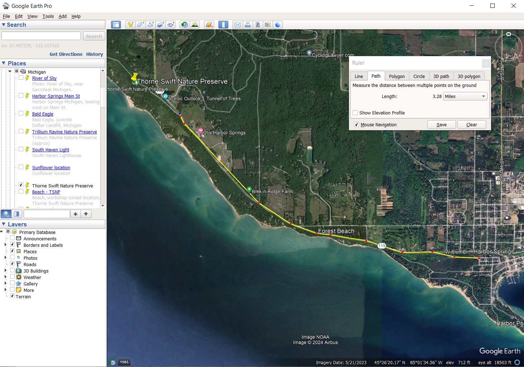Click the Places list scrollbar down arrow
The width and height of the screenshot is (524, 367).
tap(103, 205)
